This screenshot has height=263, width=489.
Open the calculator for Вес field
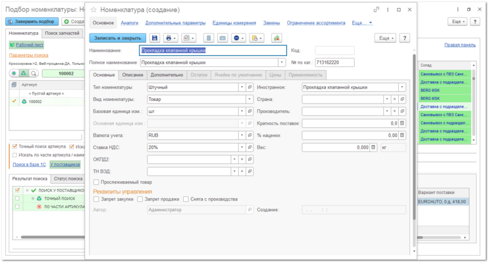(x=373, y=148)
